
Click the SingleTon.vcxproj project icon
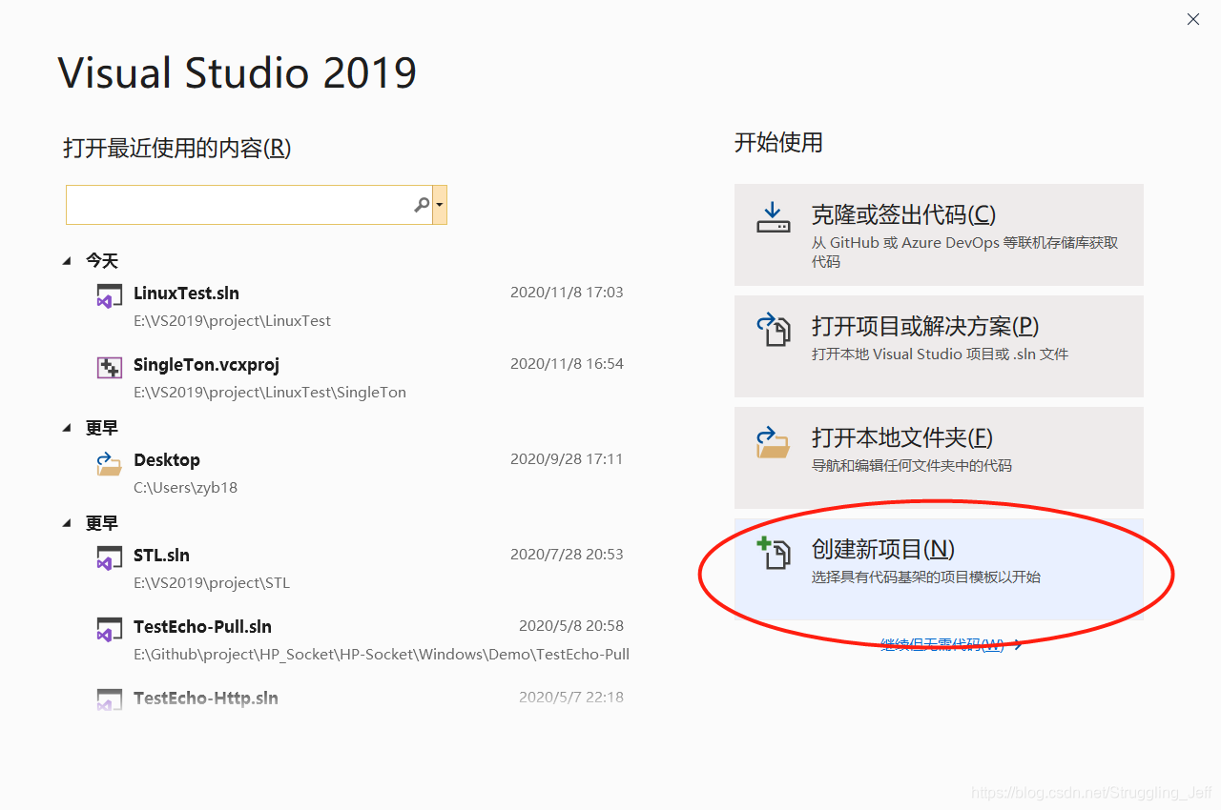click(110, 368)
